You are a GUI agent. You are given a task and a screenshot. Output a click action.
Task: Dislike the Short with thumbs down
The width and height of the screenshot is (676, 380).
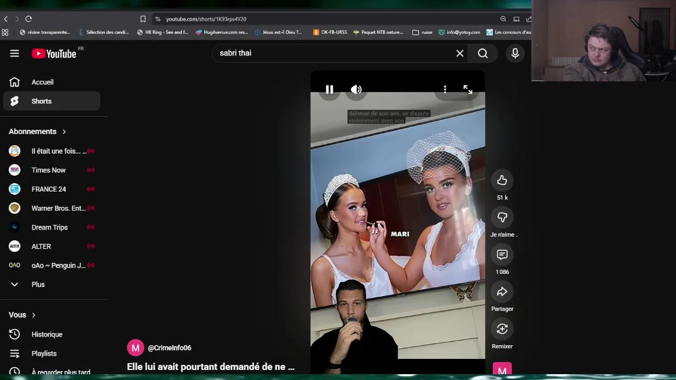tap(502, 217)
